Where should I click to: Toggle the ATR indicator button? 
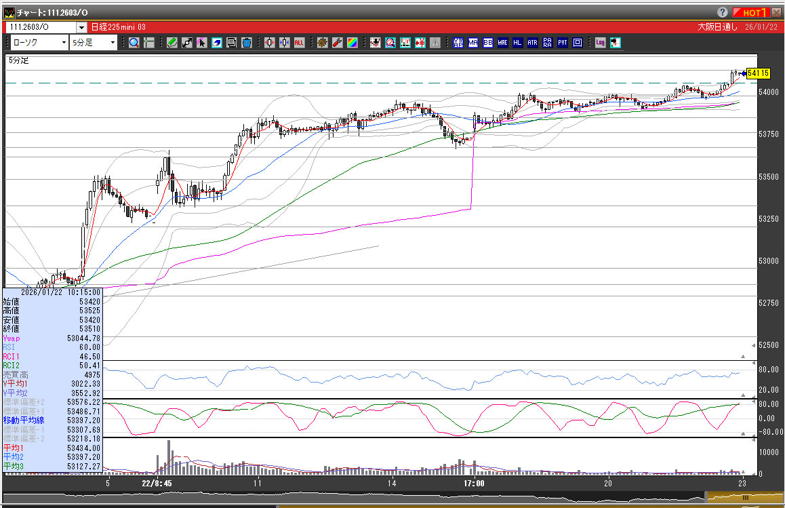coord(532,43)
